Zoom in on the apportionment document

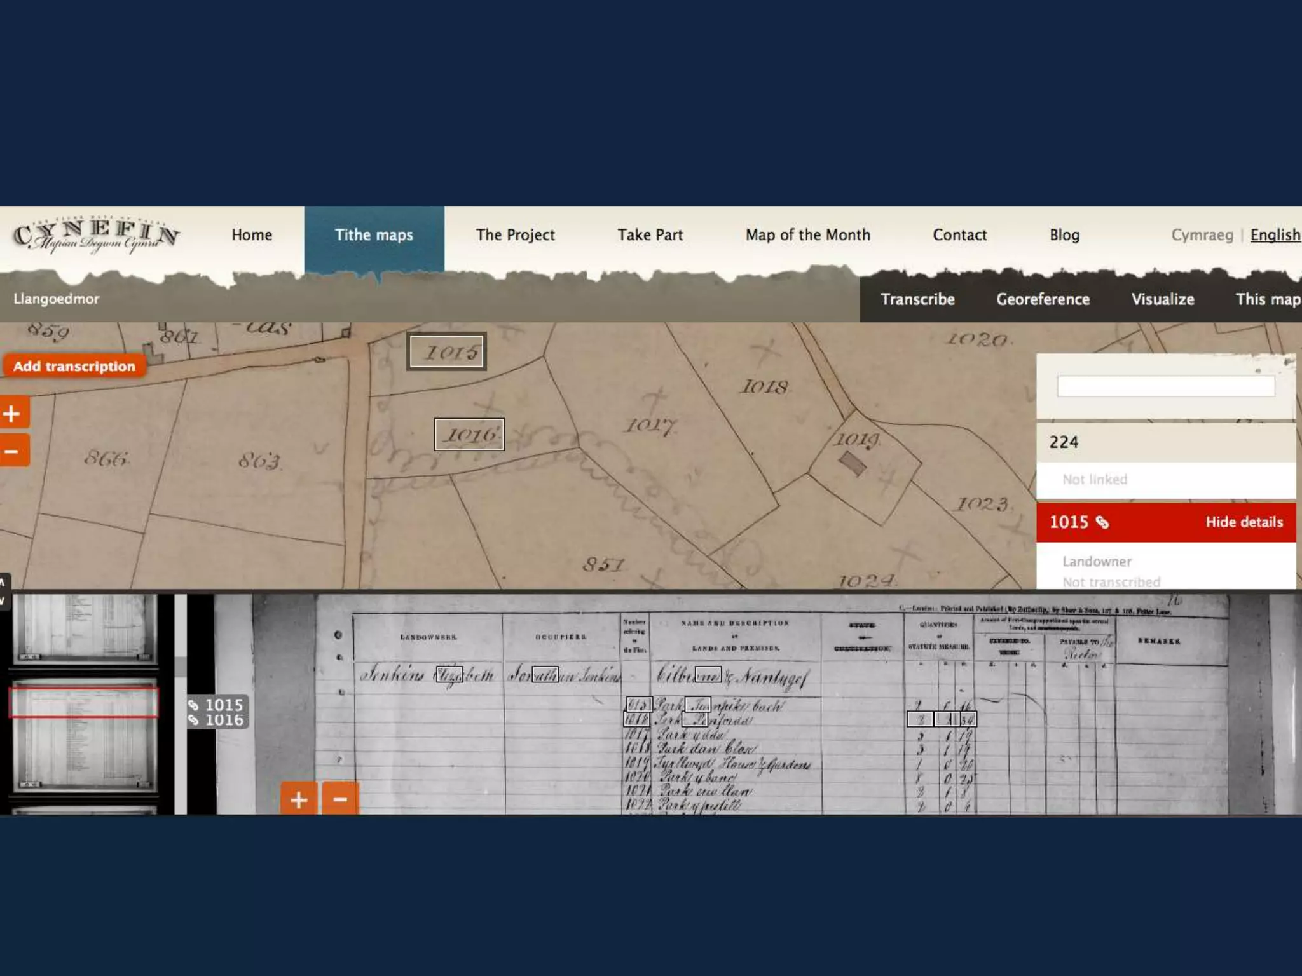tap(298, 799)
